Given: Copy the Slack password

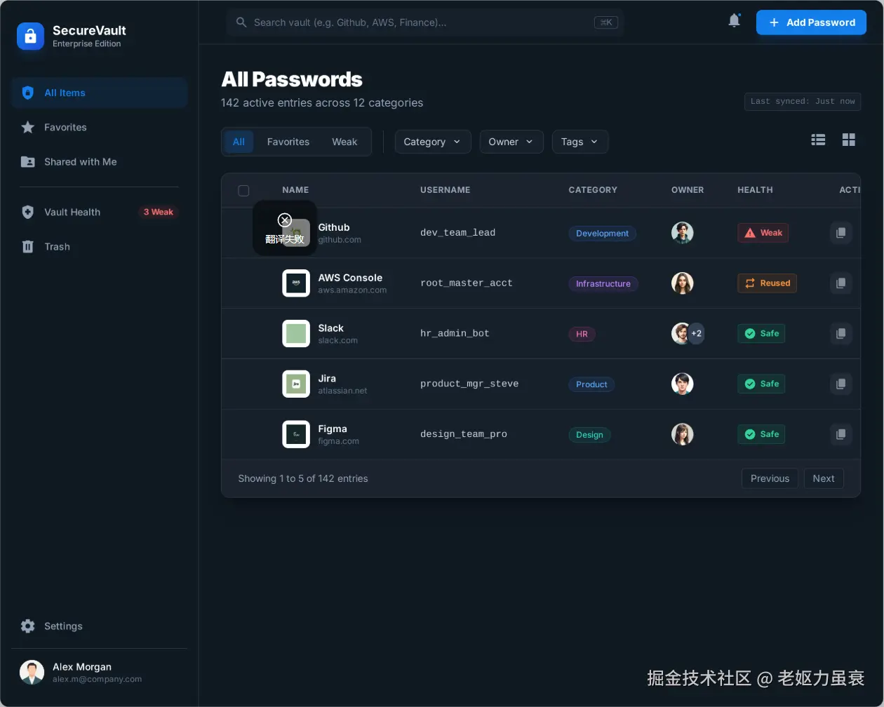Looking at the screenshot, I should tap(841, 333).
